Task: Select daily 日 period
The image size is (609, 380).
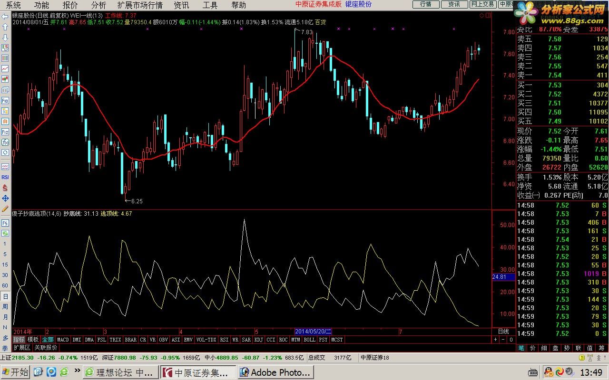Action: tap(5, 296)
